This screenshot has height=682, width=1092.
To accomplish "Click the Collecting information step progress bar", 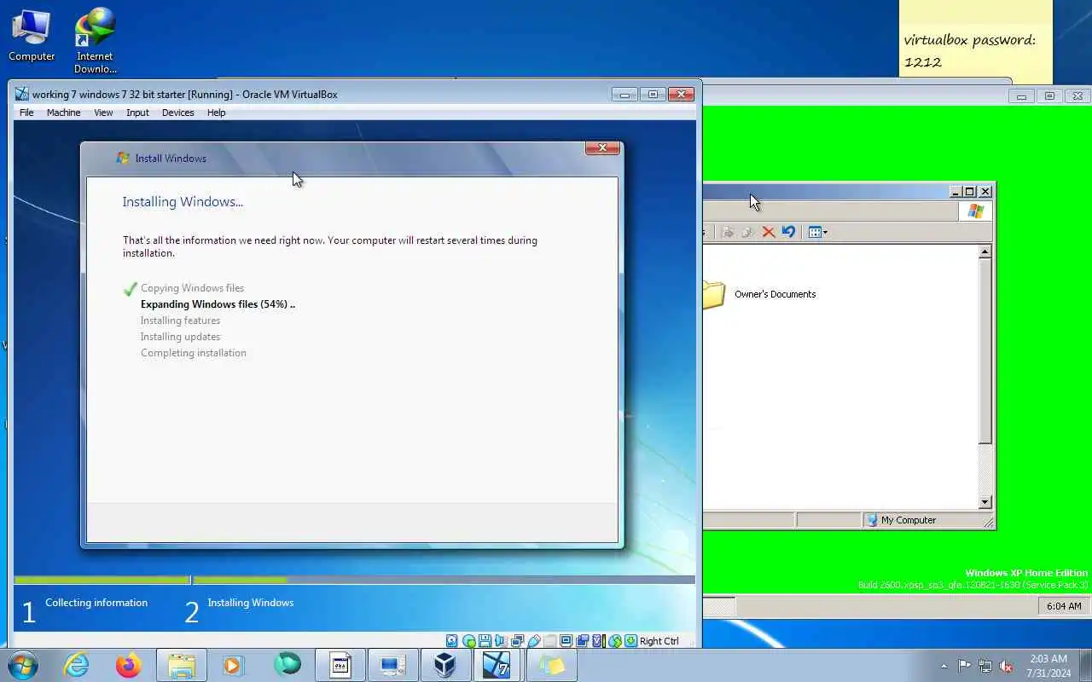I will 102,580.
